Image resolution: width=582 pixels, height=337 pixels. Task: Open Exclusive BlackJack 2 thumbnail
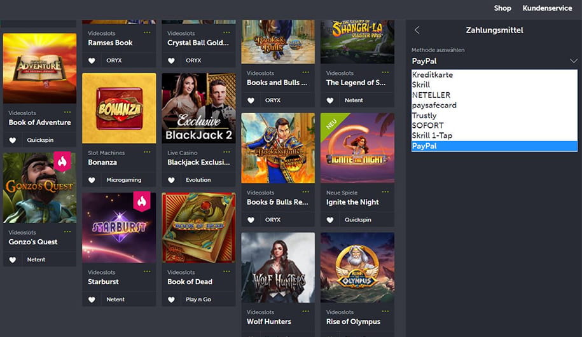tap(198, 108)
